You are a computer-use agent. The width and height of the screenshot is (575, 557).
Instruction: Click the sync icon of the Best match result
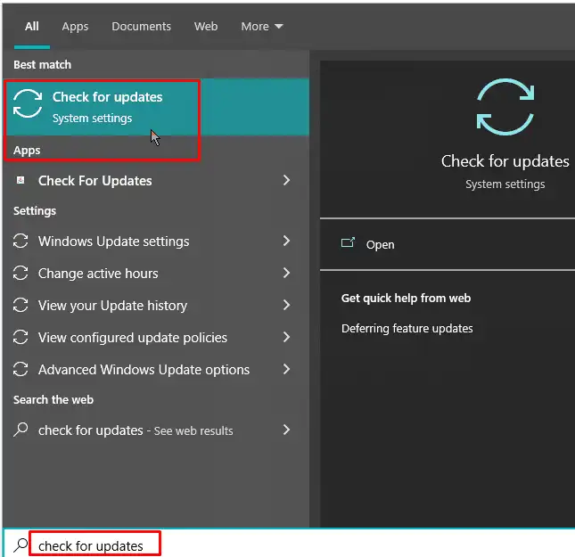pos(28,105)
